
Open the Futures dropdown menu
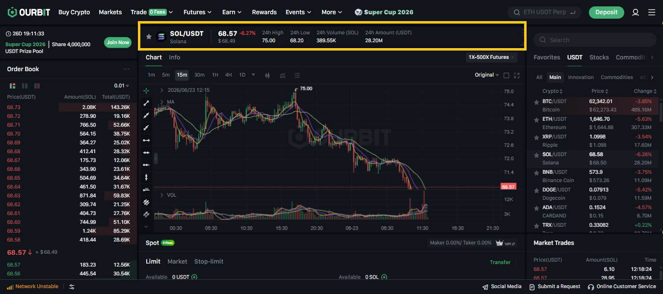(197, 12)
